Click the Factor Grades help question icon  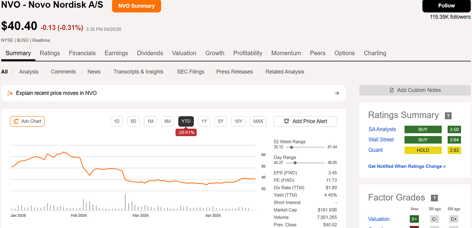434,198
